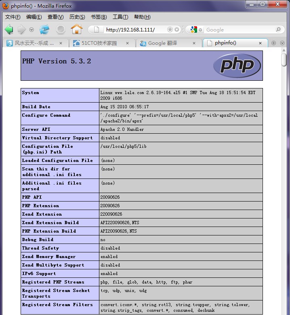This screenshot has width=290, height=315.
Task: Click the 'IPv6 Support' row label
Action: pyautogui.click(x=39, y=273)
